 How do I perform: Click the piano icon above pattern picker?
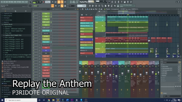coord(82,15)
